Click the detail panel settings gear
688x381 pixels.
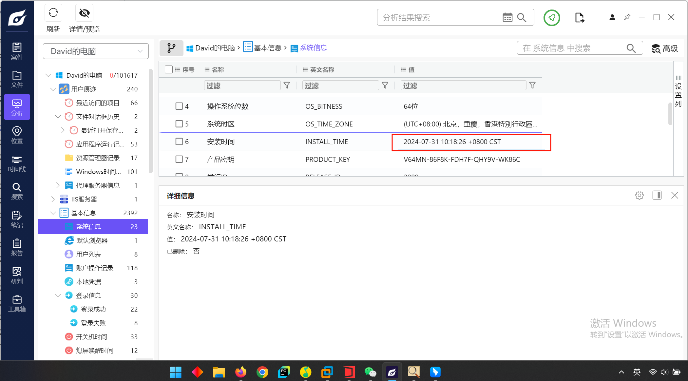[x=639, y=196]
